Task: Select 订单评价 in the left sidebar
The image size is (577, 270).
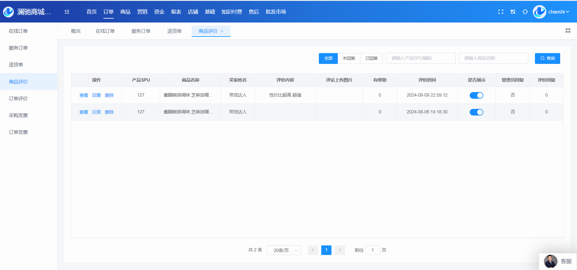Action: point(18,99)
